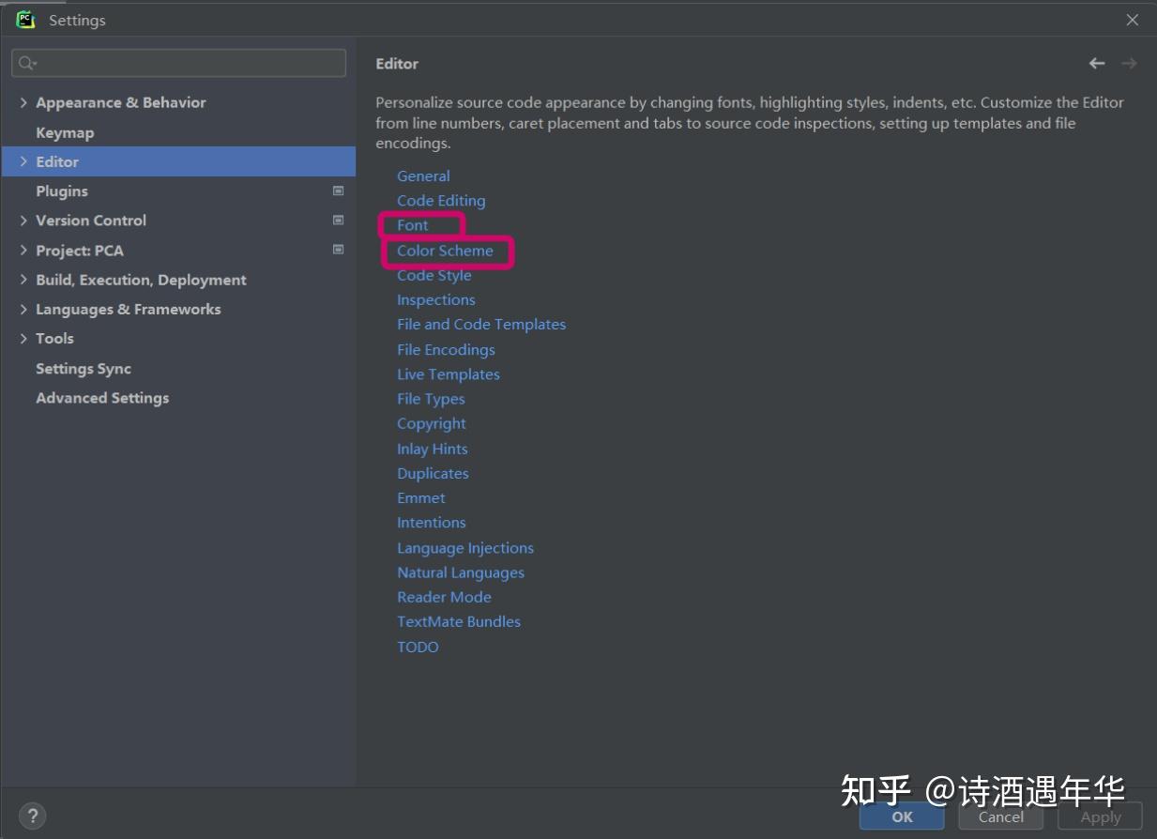
Task: Expand the Appearance & Behavior node
Action: pos(23,102)
